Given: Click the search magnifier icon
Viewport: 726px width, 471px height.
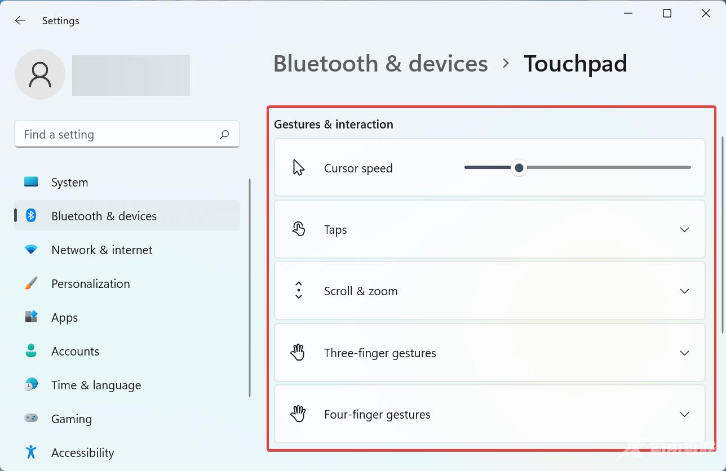Looking at the screenshot, I should click(x=224, y=135).
